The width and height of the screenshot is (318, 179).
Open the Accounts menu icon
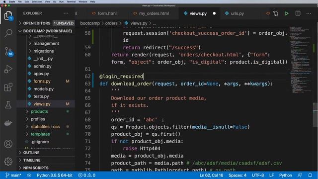coord(8,144)
